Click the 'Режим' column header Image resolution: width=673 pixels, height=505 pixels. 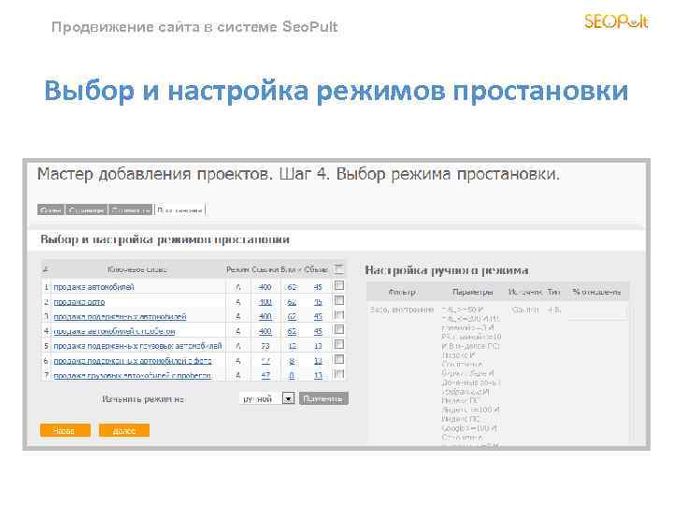tap(237, 269)
